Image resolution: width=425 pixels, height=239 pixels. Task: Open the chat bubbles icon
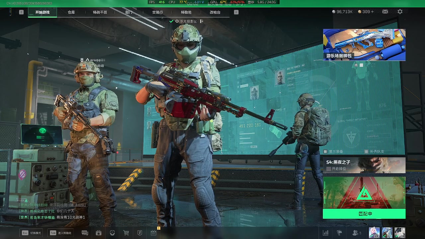point(85,233)
